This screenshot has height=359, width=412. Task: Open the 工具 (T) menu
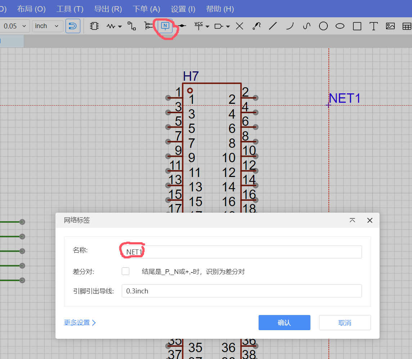[70, 9]
